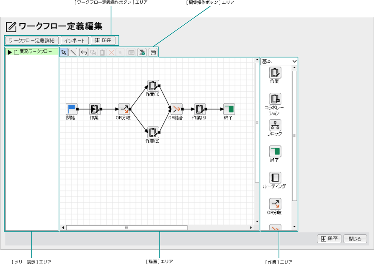Click the 閉じる button
Screen dimensions: 374x268
(x=355, y=239)
